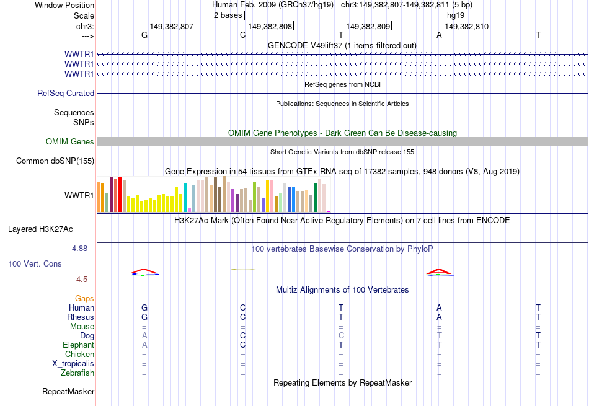The image size is (589, 406).
Task: Click the Scale track label
Action: (84, 15)
